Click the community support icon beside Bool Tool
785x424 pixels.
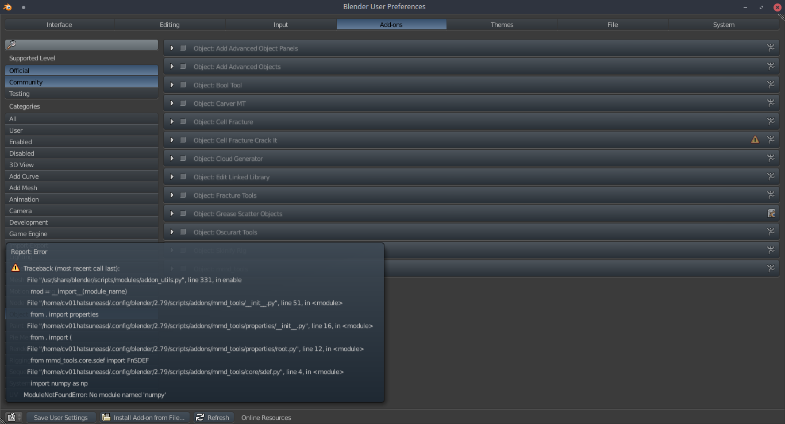click(771, 84)
